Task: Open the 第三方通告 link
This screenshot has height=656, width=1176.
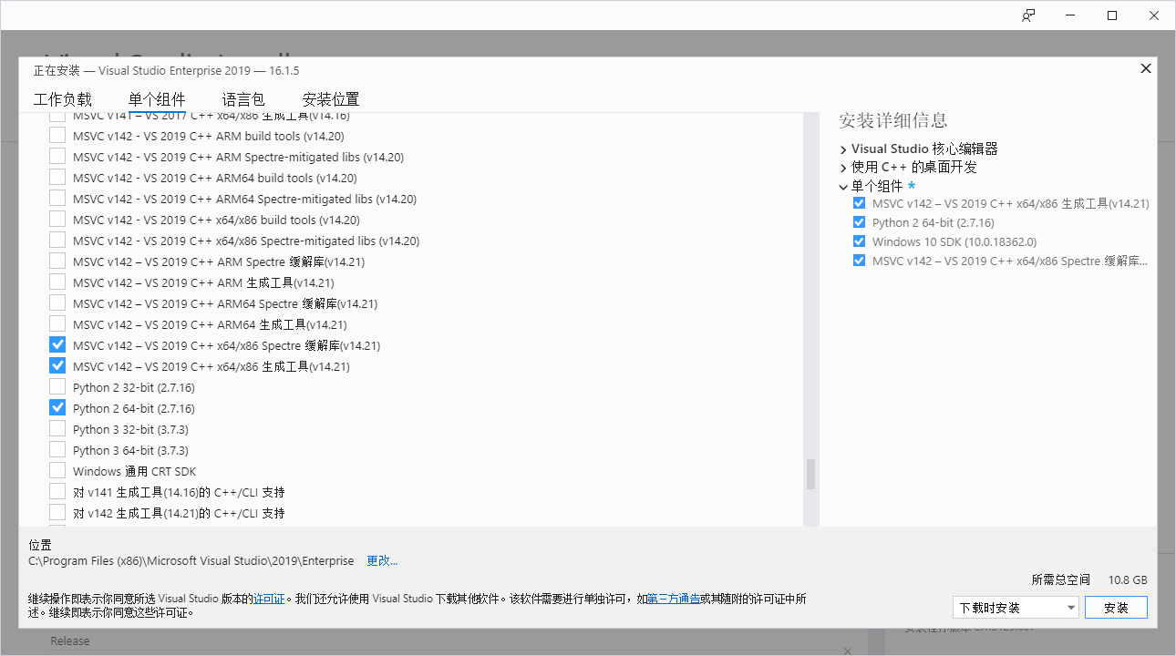Action: point(674,599)
